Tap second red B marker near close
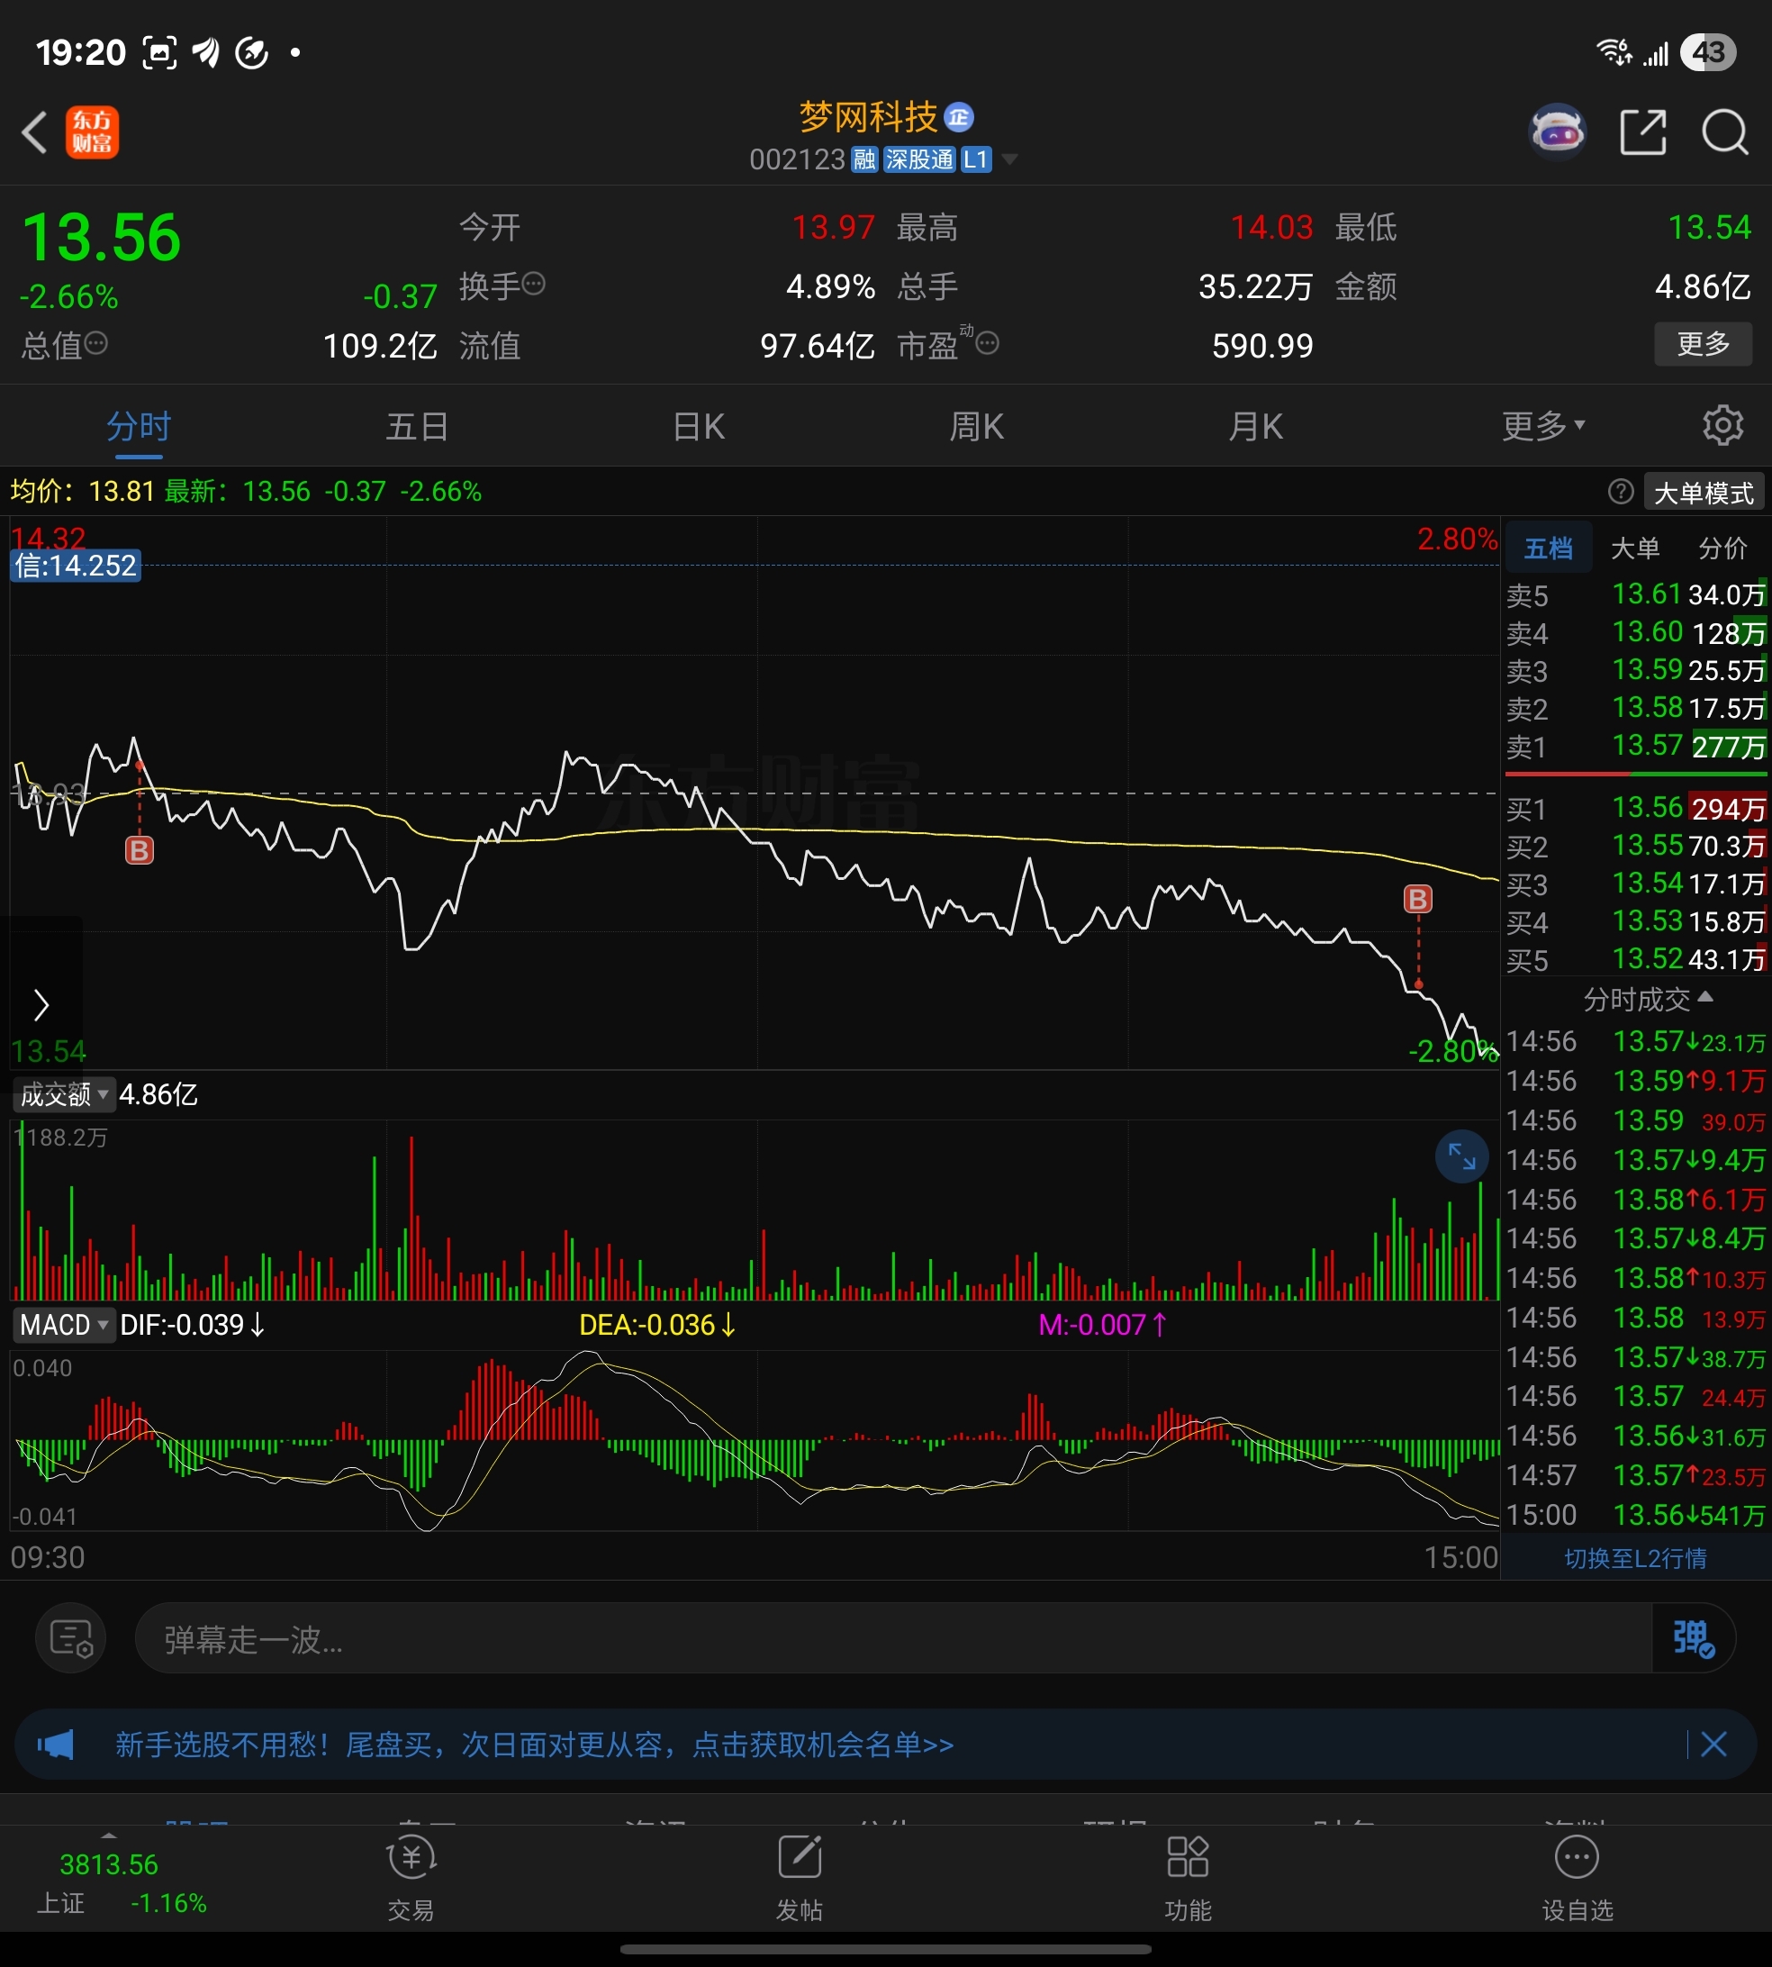This screenshot has width=1772, height=1967. point(1417,899)
